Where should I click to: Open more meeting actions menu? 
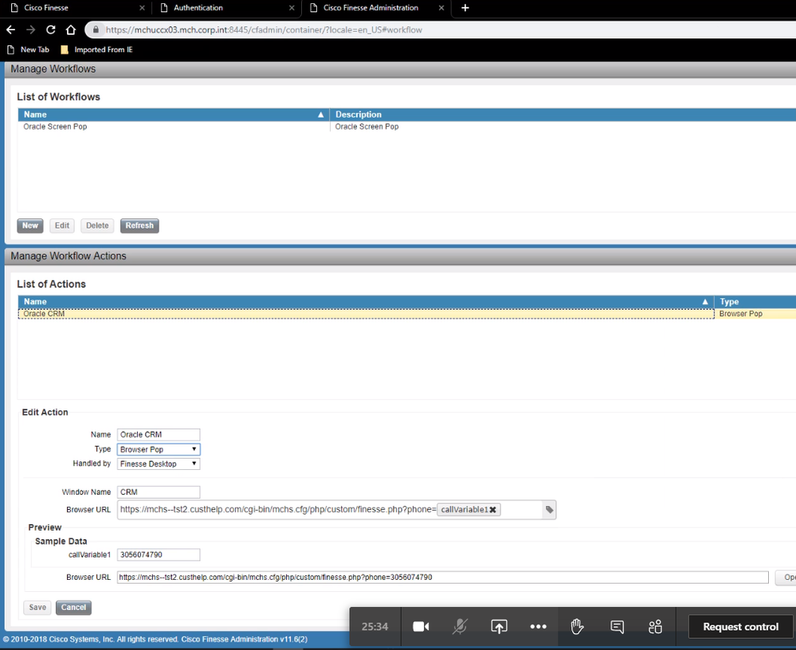[x=538, y=627]
